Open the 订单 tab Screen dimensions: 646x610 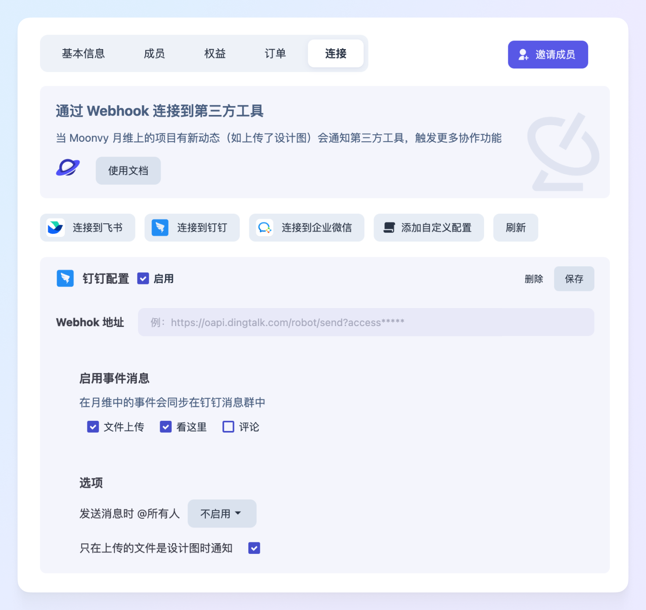(x=275, y=54)
